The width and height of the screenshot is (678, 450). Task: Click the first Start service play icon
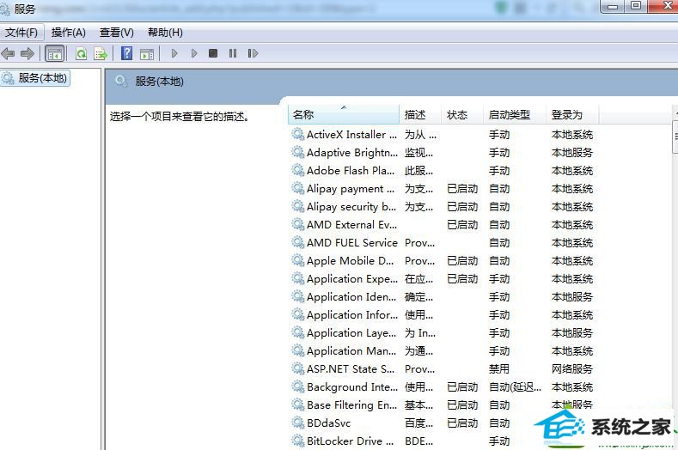pyautogui.click(x=174, y=53)
